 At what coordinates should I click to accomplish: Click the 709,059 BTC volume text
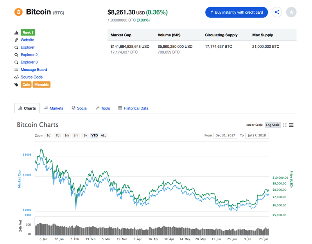click(x=169, y=52)
